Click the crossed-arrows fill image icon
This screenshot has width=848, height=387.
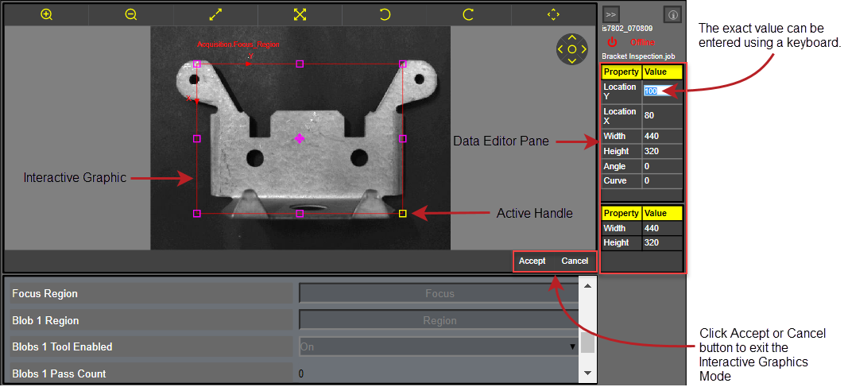click(300, 14)
